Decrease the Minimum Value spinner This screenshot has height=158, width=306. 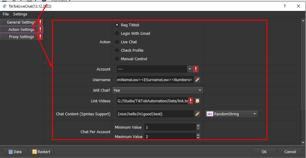[198, 129]
